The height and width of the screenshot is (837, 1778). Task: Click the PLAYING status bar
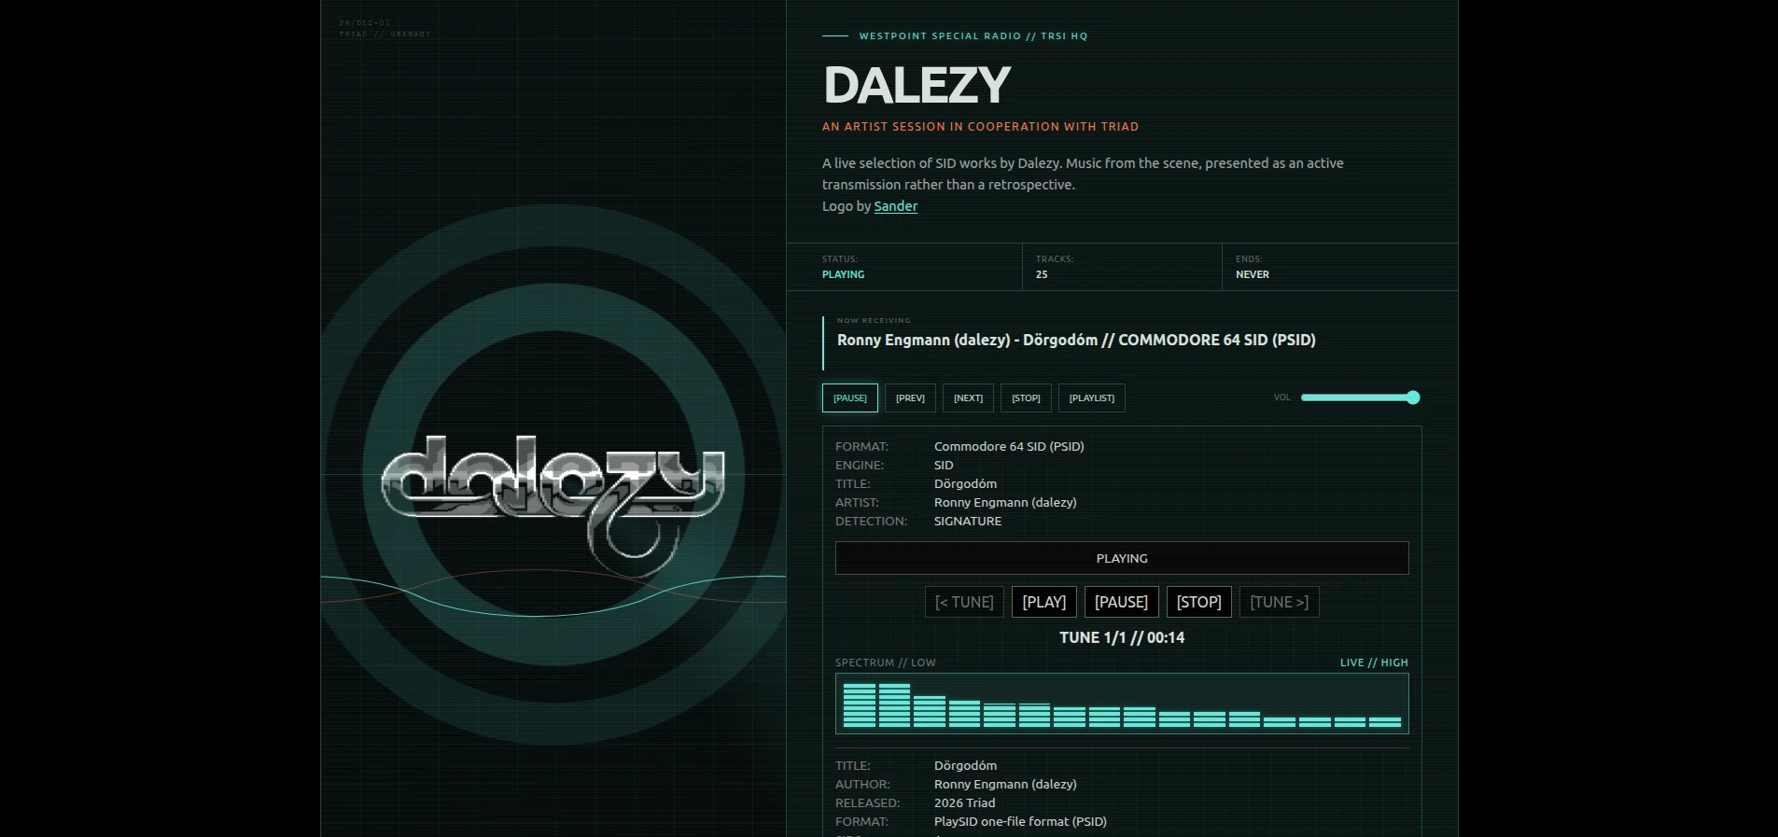click(x=1122, y=558)
